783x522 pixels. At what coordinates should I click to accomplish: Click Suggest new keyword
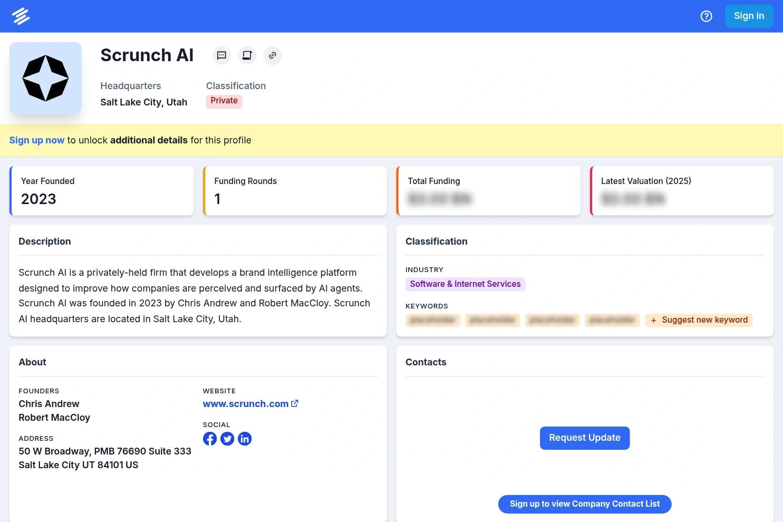[699, 320]
